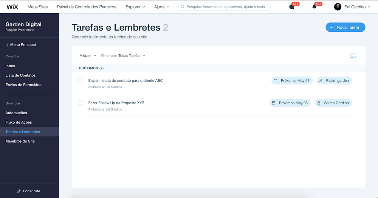Click the Editar Site button
The width and height of the screenshot is (378, 198).
click(28, 191)
